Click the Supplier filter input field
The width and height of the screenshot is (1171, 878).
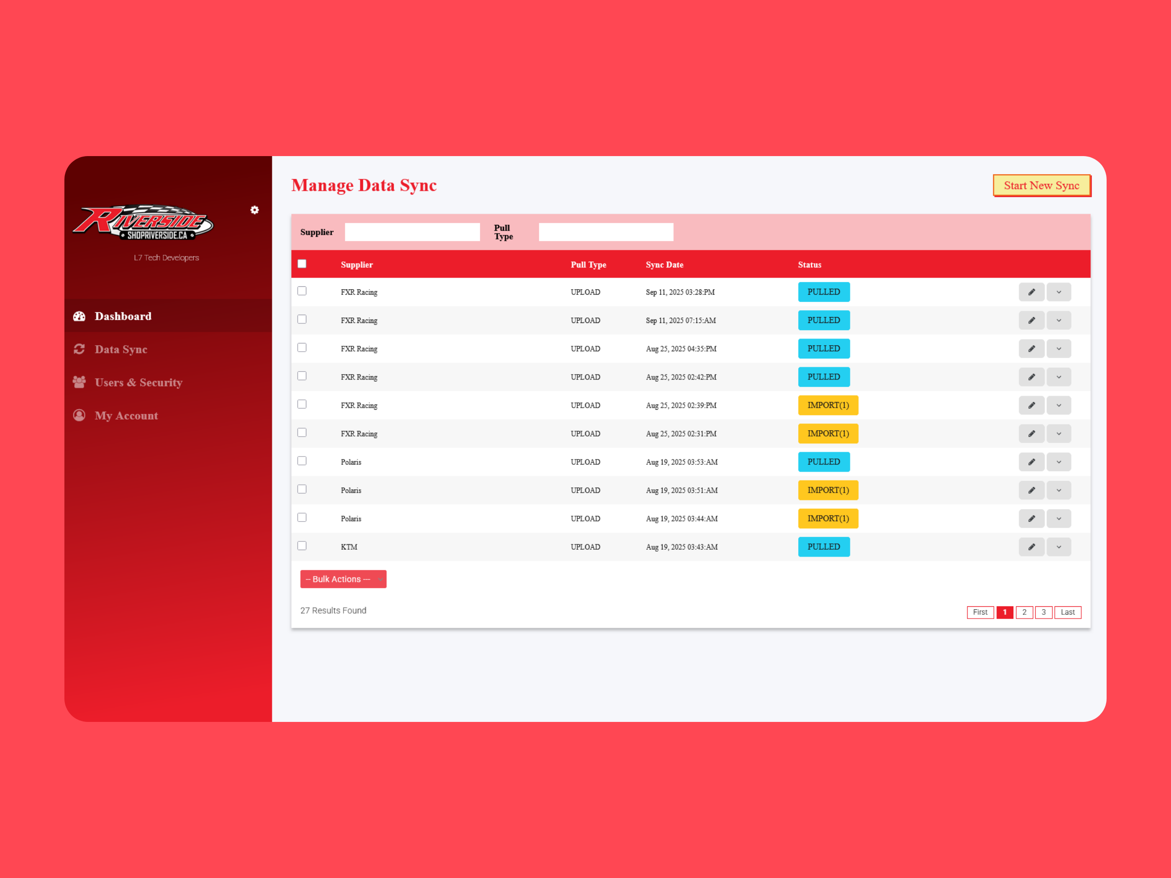tap(412, 232)
